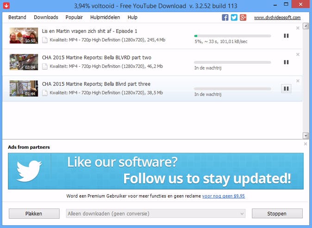Visit www.dvdvideosoft.com link
312x228 pixels.
(x=277, y=18)
